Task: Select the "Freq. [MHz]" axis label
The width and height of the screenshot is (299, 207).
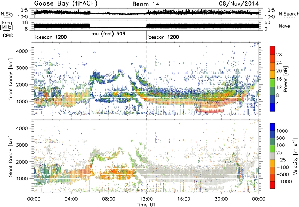Action: tap(7, 25)
